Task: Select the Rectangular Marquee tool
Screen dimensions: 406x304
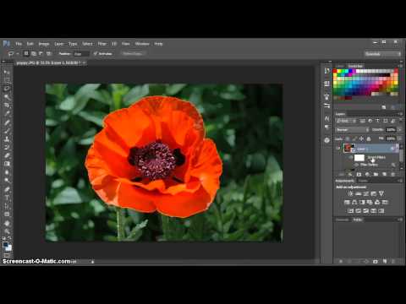Action: coord(7,80)
